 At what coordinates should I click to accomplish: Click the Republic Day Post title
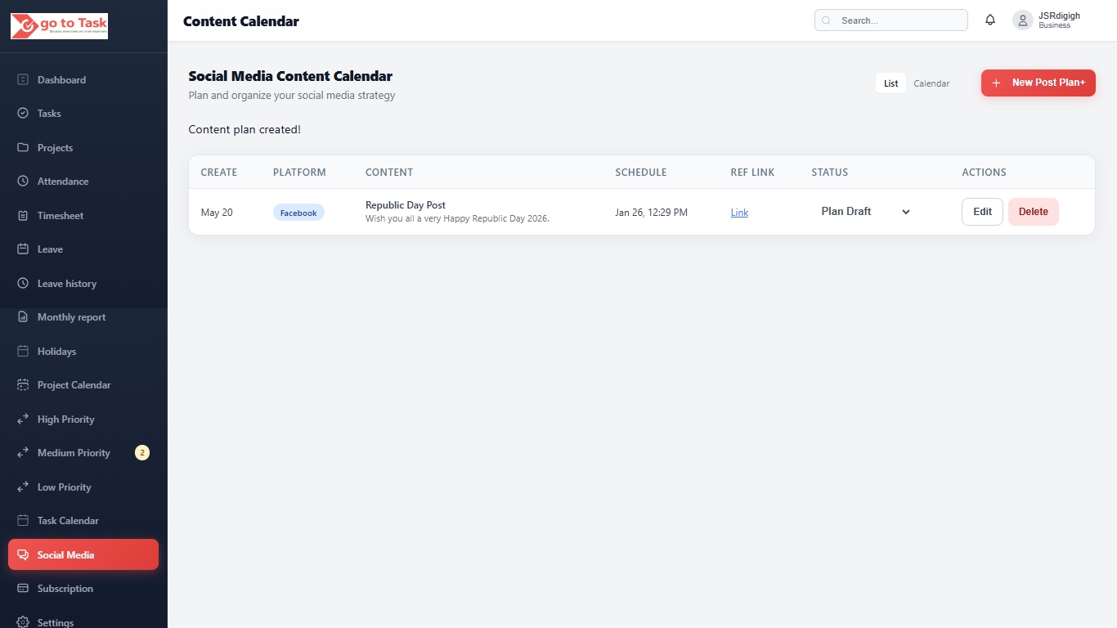click(406, 205)
